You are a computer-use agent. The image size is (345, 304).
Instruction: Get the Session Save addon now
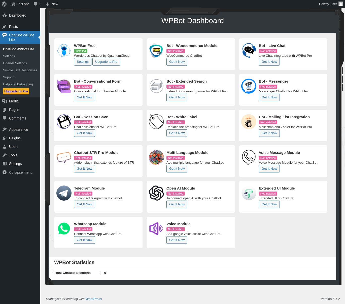coord(84,133)
